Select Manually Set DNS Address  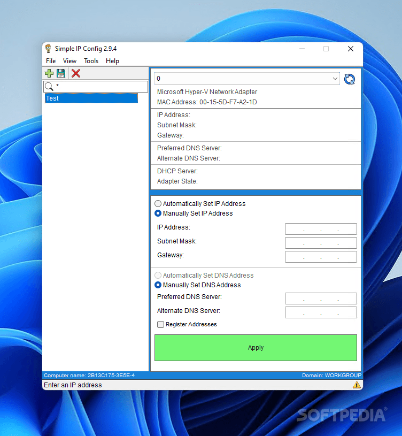198,285
